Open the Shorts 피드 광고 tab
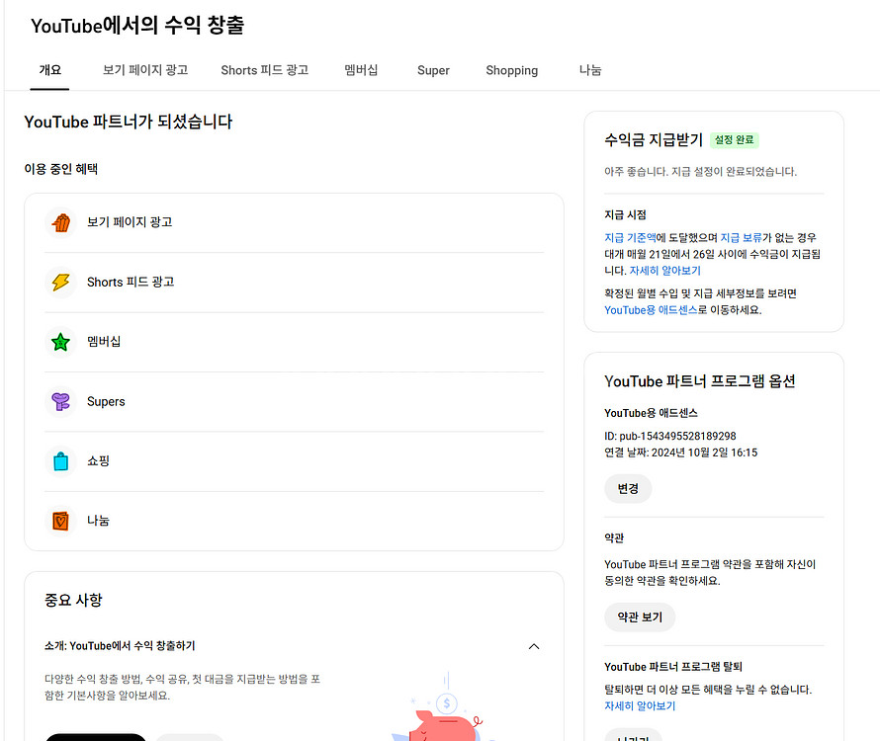 [x=264, y=70]
